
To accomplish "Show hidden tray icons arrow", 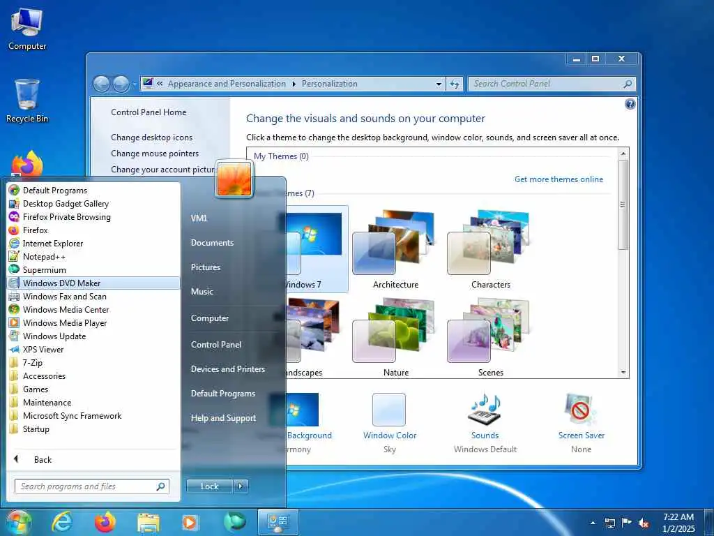I will click(593, 523).
